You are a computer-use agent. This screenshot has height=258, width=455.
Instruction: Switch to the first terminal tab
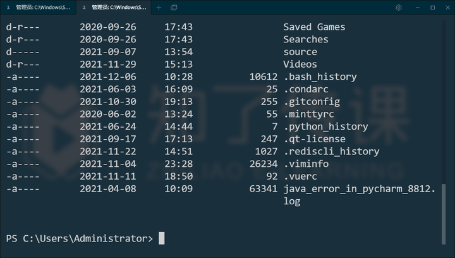39,8
